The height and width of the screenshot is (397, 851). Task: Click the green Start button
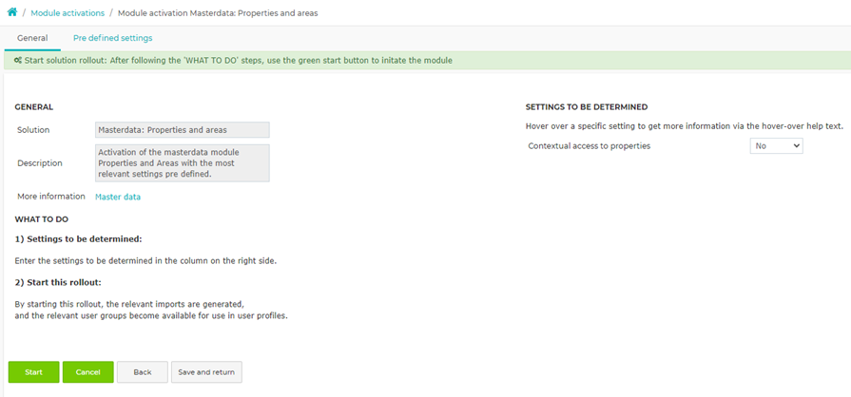33,372
